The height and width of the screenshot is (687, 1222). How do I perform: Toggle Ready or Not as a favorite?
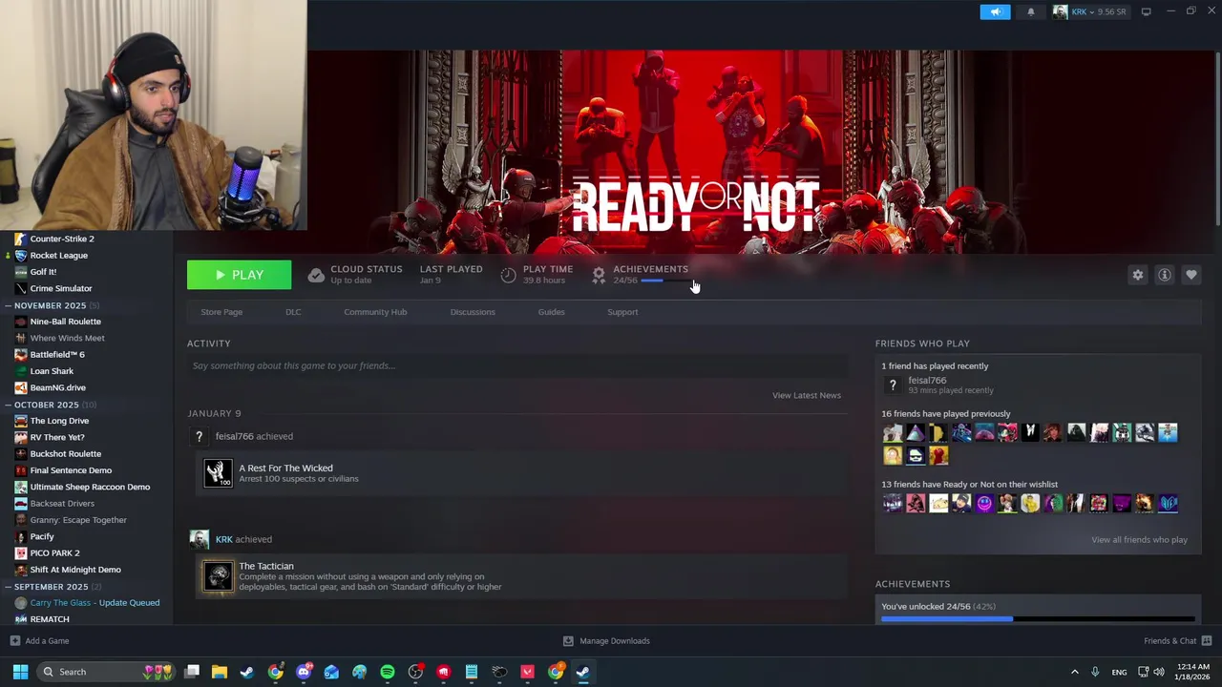point(1191,275)
